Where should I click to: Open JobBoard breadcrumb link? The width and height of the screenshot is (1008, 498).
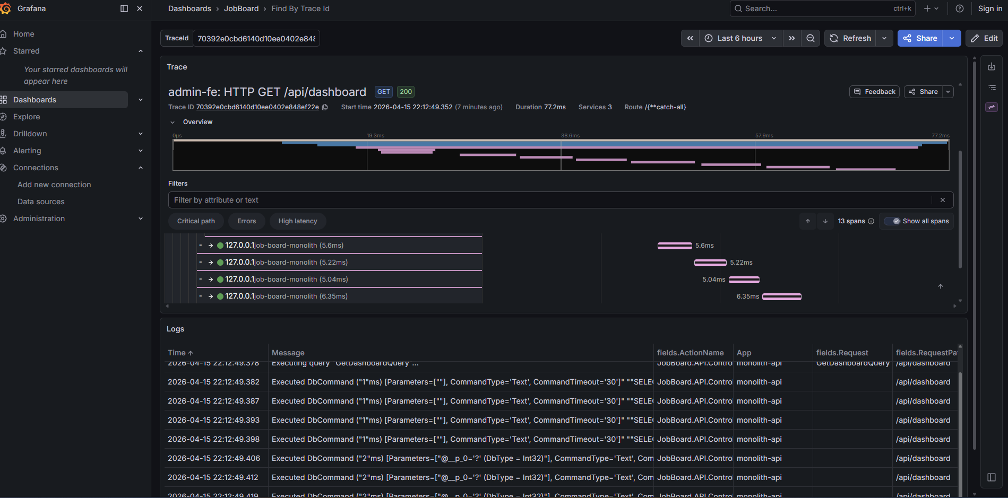click(x=241, y=8)
